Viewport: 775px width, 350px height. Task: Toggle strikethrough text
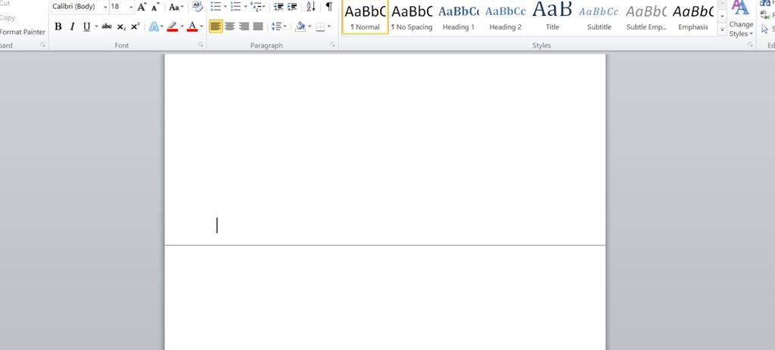[107, 26]
